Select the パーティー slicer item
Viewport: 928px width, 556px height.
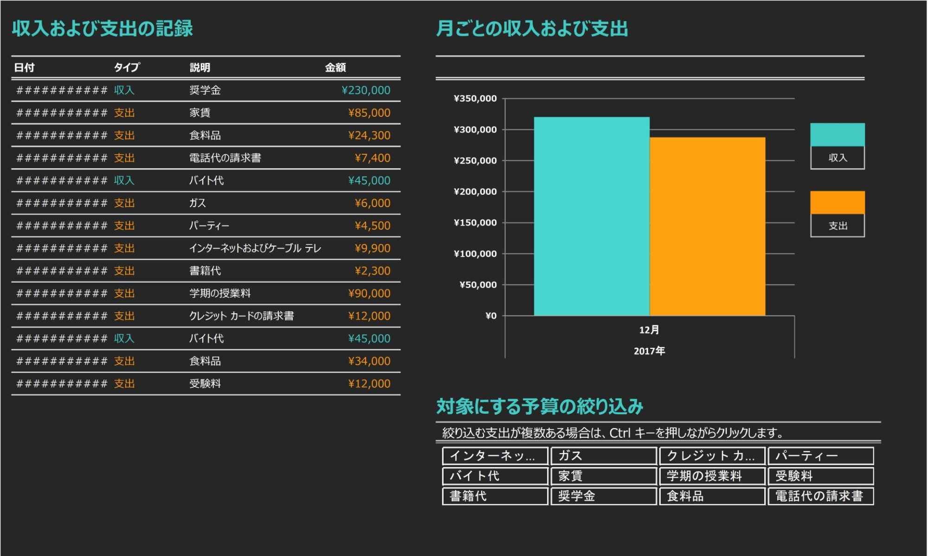coord(821,456)
